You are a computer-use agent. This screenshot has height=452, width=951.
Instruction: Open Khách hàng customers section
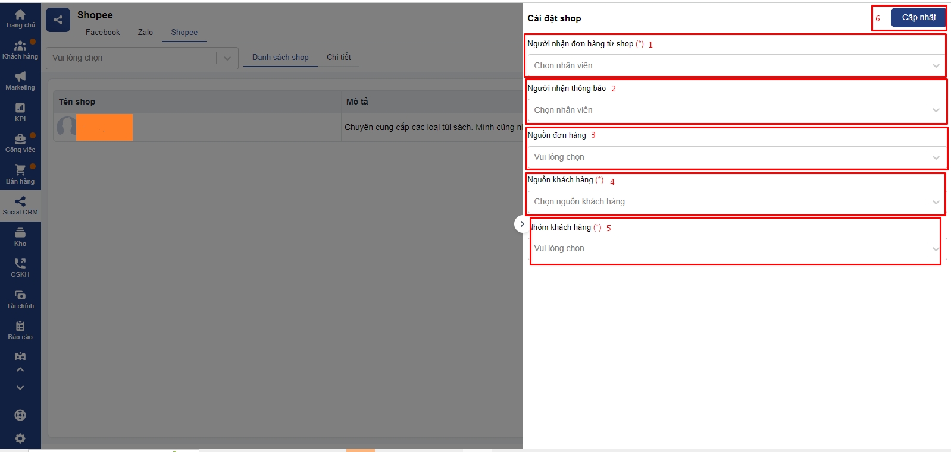[x=20, y=50]
